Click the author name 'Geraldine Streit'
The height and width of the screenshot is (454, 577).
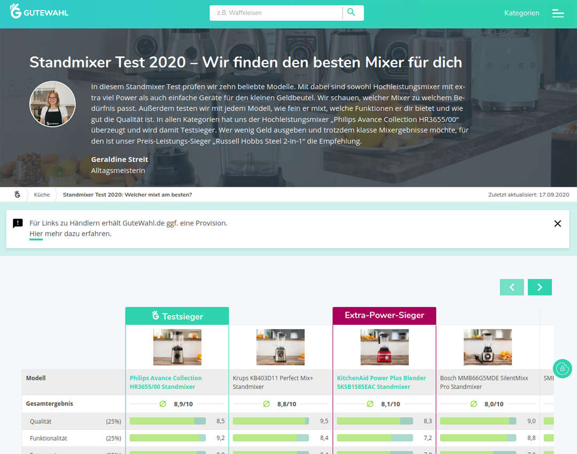[x=120, y=159]
